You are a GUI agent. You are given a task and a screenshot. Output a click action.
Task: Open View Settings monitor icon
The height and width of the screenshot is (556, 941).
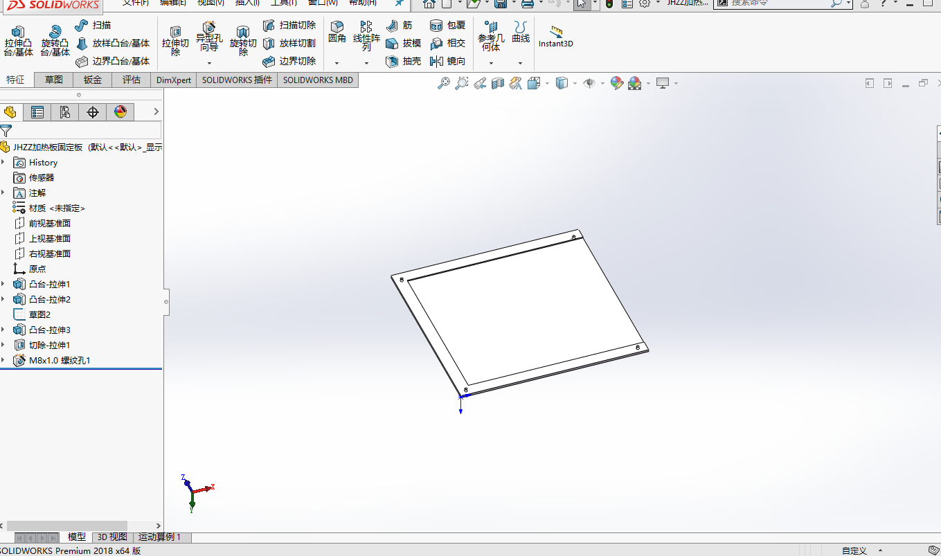coord(663,83)
